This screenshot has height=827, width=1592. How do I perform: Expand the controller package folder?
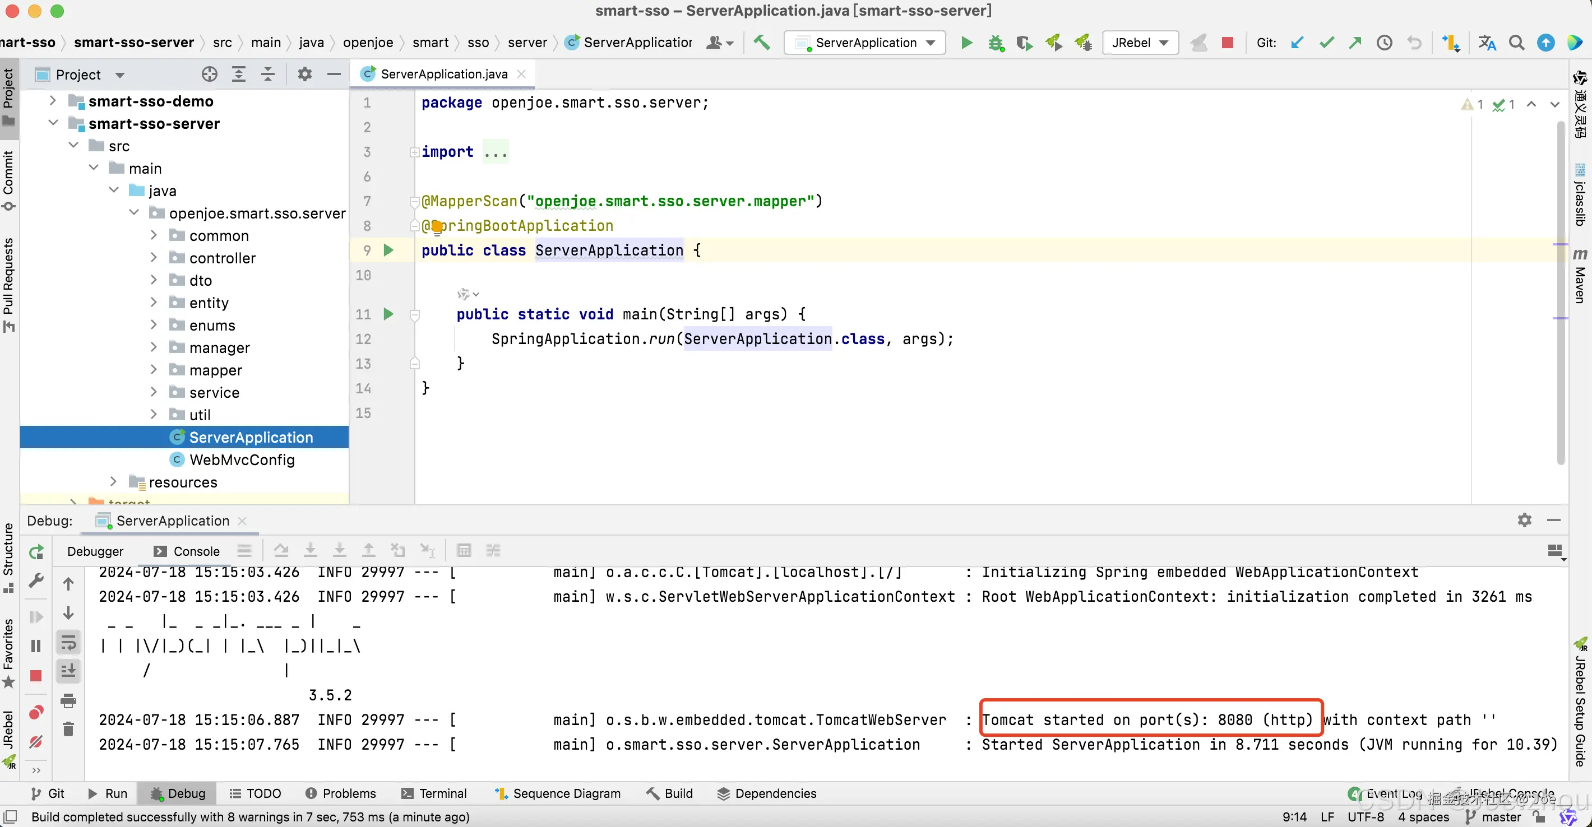pyautogui.click(x=154, y=258)
